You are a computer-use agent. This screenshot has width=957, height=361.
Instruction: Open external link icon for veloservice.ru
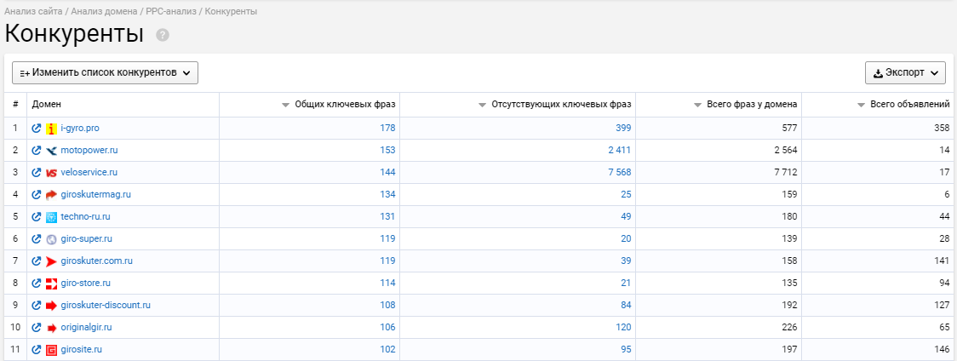pyautogui.click(x=37, y=172)
